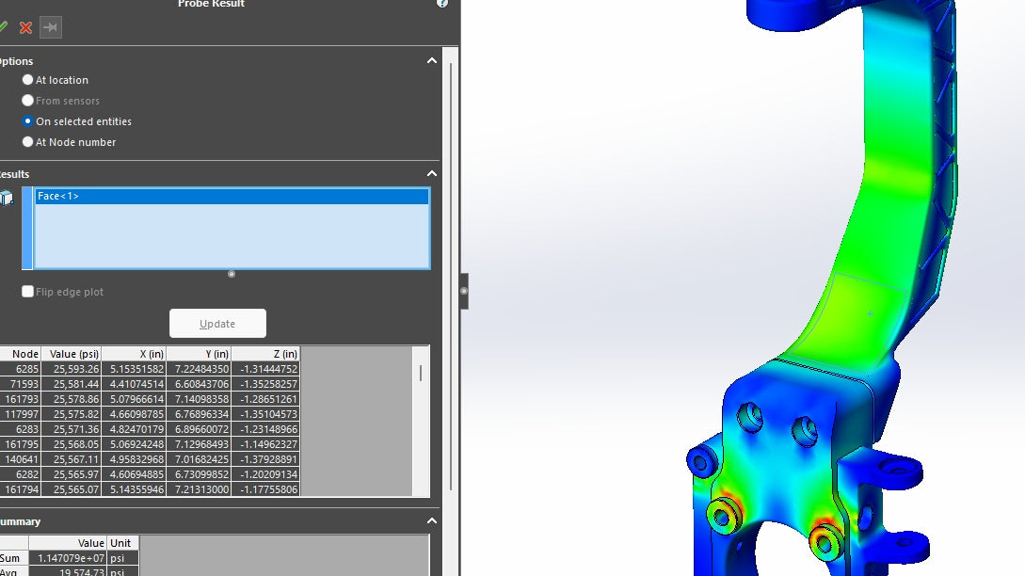Sort by the Y (in) column header
1025x576 pixels.
(x=199, y=354)
